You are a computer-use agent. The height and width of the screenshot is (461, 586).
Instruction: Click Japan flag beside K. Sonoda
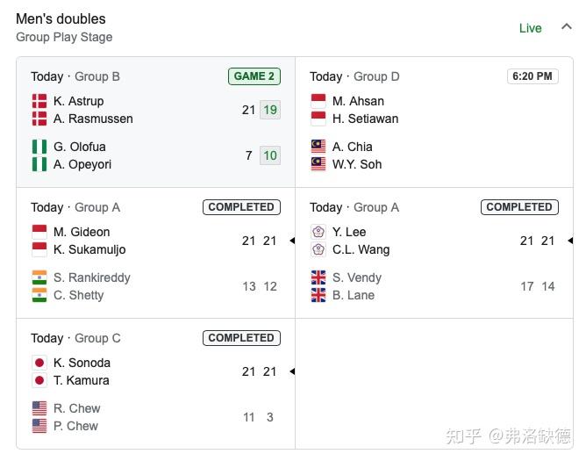39,363
